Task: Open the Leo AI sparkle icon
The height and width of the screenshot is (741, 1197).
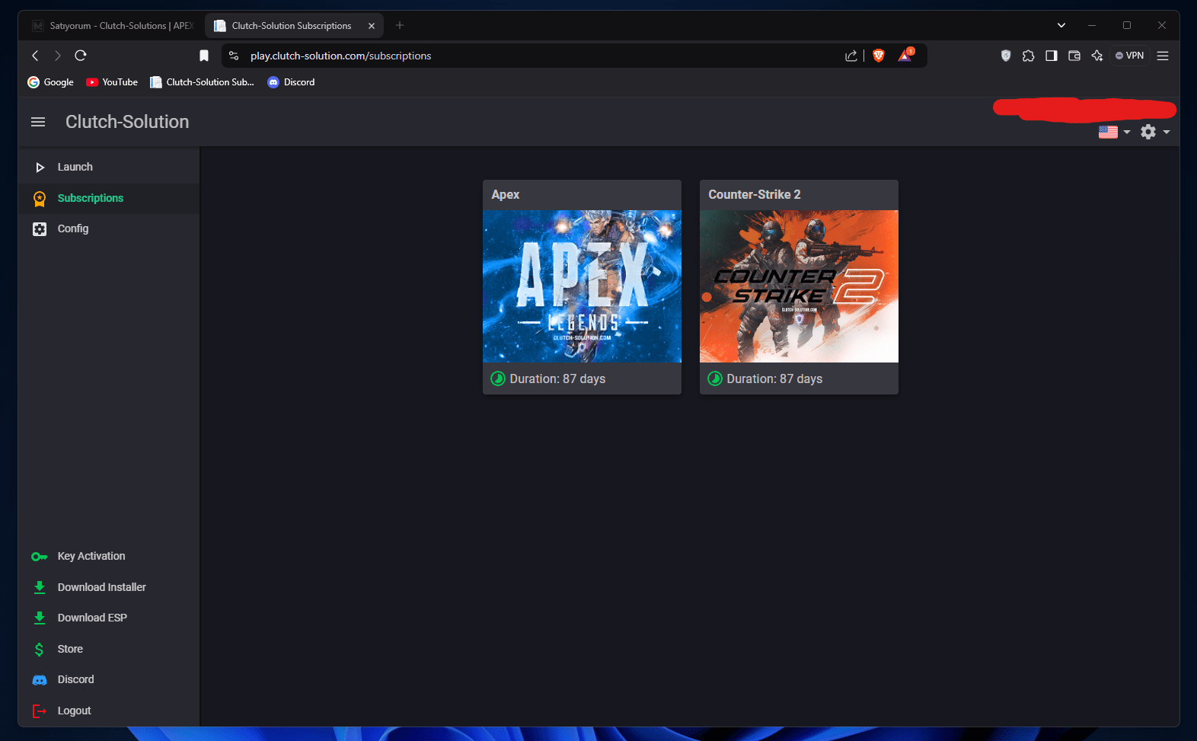Action: click(1097, 56)
